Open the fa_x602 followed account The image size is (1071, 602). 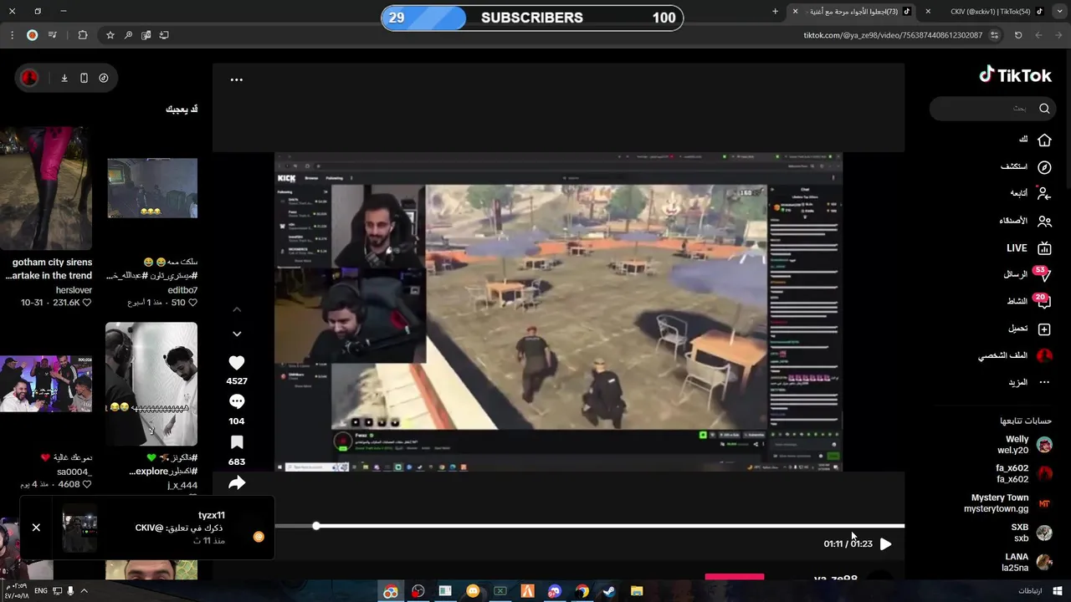click(1024, 474)
